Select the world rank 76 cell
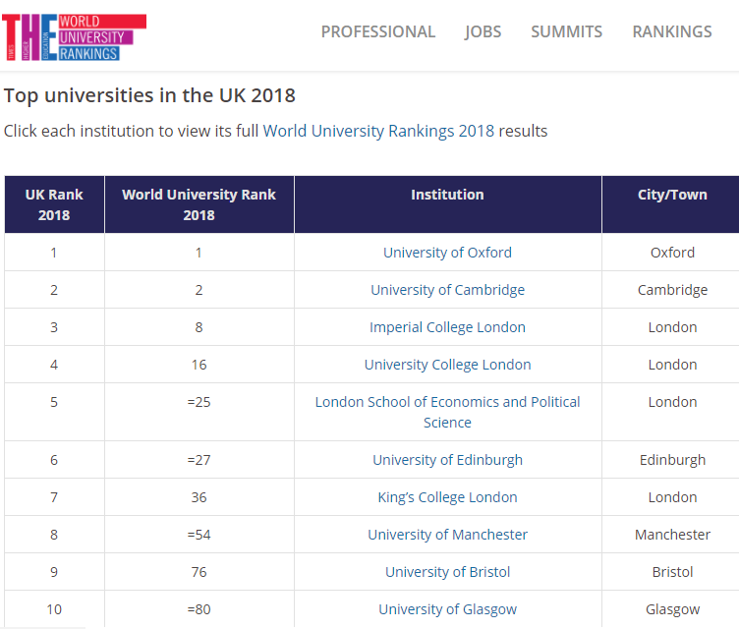Screen dimensions: 739x629 coord(199,571)
